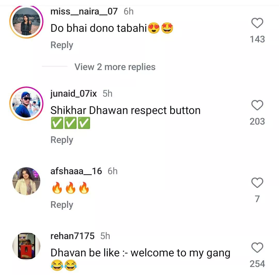Open afshaaa__16's profile picture
This screenshot has width=279, height=275.
coord(26,181)
